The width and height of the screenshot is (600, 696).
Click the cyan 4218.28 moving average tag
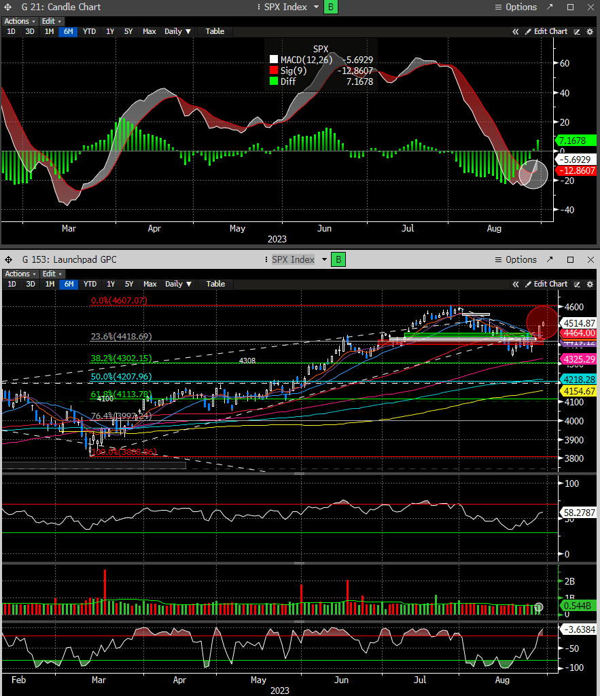[579, 380]
